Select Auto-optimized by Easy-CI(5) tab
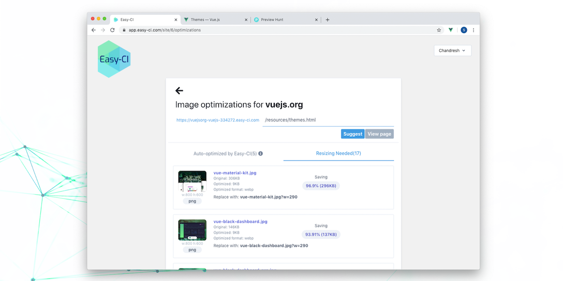 click(228, 153)
